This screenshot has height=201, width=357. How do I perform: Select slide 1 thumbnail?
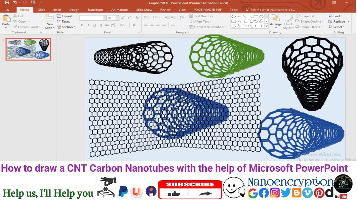coord(28,49)
